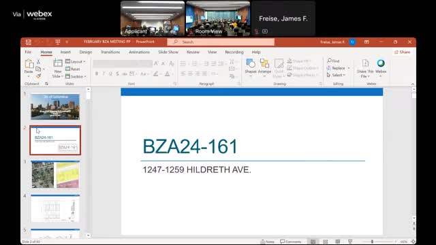This screenshot has width=436, height=245.
Task: Adjust the zoom slider in status bar
Action: coord(372,242)
